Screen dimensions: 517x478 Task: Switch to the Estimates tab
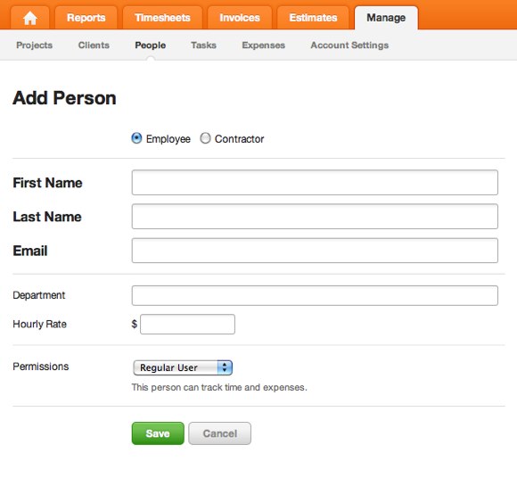click(x=313, y=18)
